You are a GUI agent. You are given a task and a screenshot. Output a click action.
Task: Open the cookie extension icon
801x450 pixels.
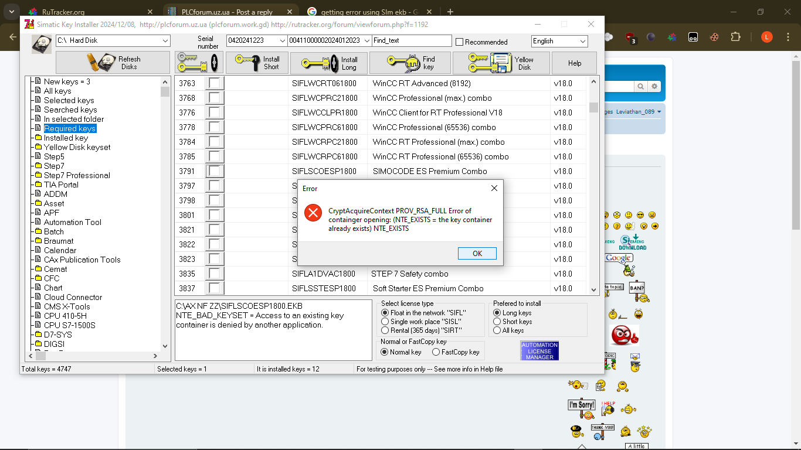click(714, 37)
